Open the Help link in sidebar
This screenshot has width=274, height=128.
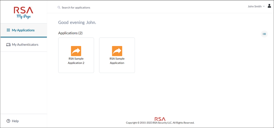[x=15, y=121]
